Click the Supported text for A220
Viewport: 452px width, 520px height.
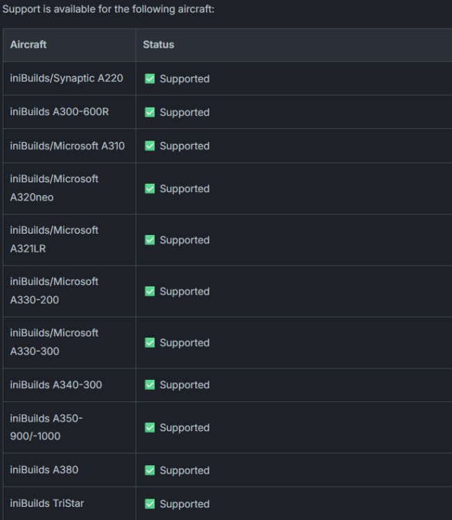[x=184, y=79]
